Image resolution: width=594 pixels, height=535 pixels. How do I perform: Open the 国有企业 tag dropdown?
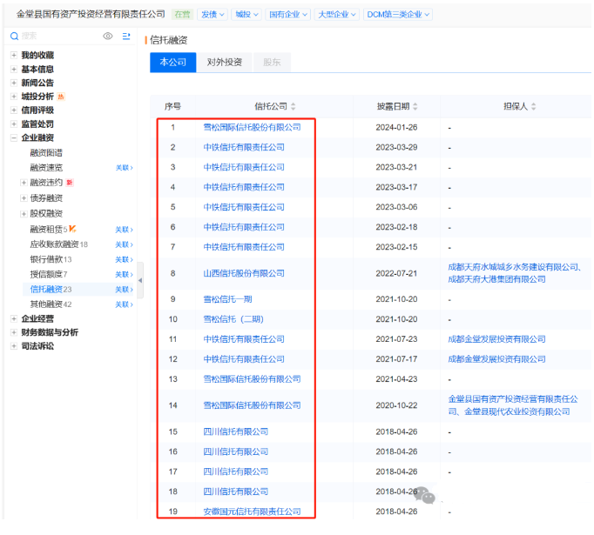coord(288,15)
